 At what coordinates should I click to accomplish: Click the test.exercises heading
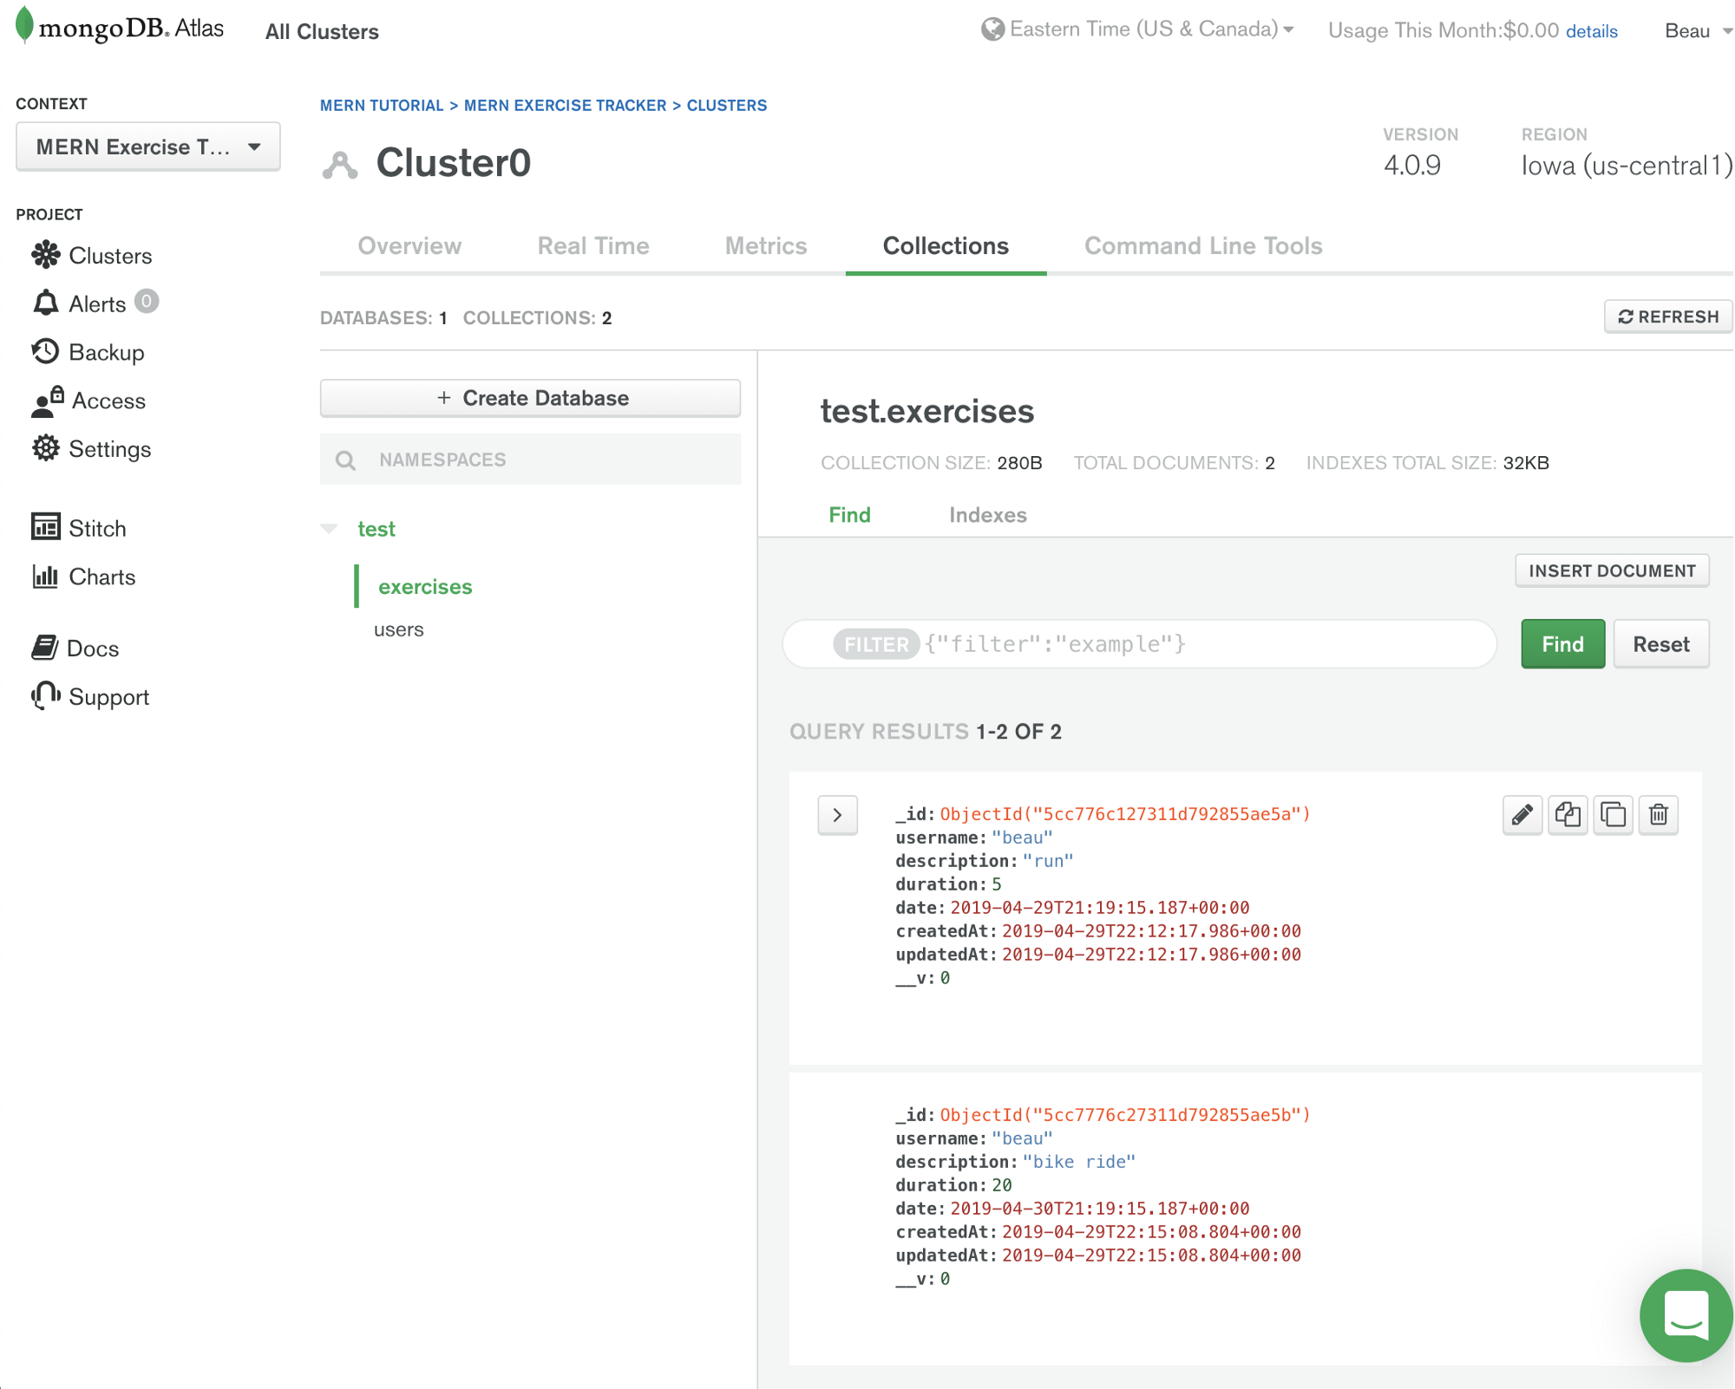tap(927, 411)
